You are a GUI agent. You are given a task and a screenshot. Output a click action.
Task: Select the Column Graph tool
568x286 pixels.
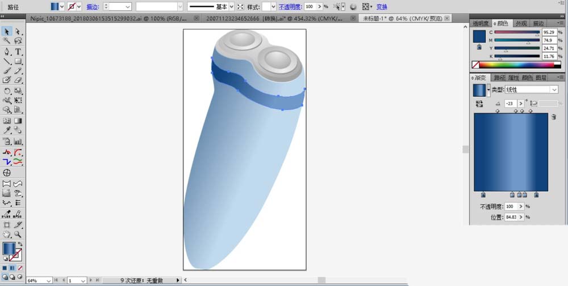coord(18,141)
